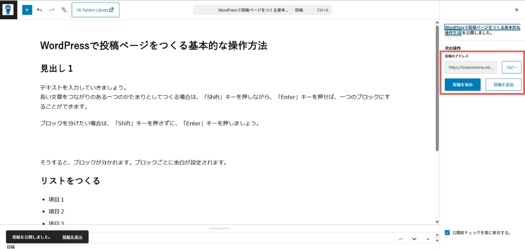Open the block inserter plus button
525x249 pixels.
[x=27, y=10]
